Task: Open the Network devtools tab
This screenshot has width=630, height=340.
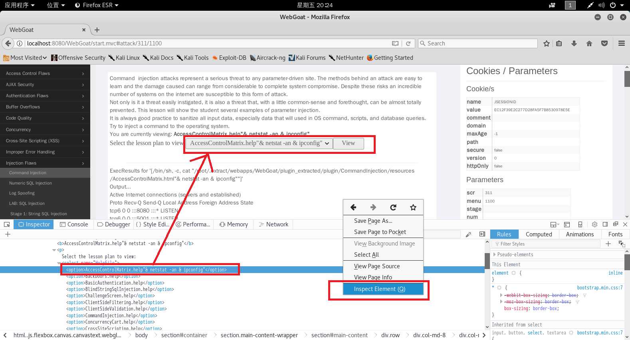Action: point(273,224)
